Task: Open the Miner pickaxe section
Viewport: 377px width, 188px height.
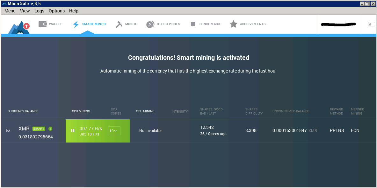Action: (126, 24)
